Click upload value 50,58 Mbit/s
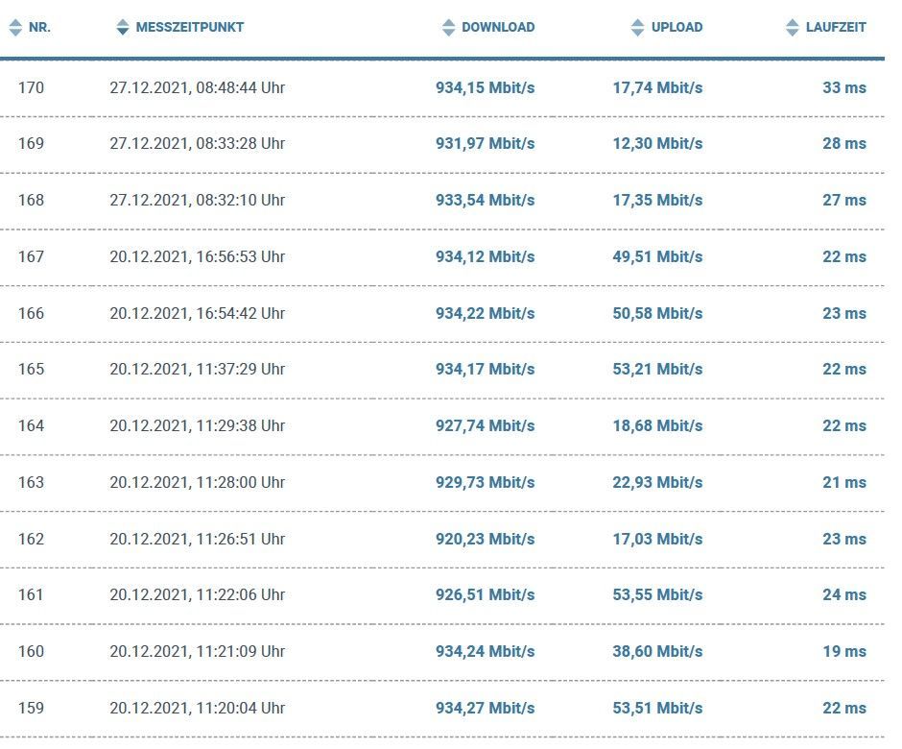902x749 pixels. [x=657, y=313]
